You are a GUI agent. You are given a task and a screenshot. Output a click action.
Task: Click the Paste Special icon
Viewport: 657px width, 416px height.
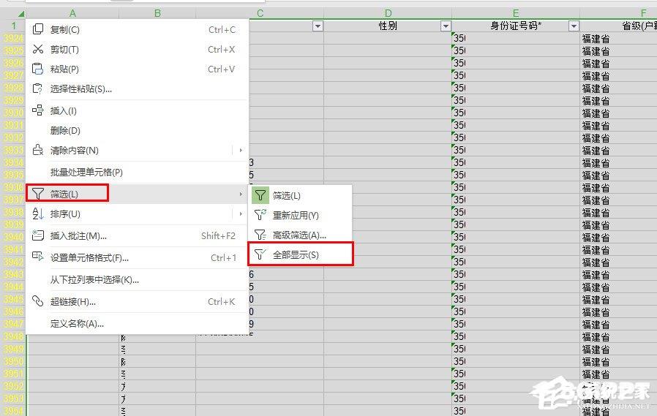click(x=38, y=88)
